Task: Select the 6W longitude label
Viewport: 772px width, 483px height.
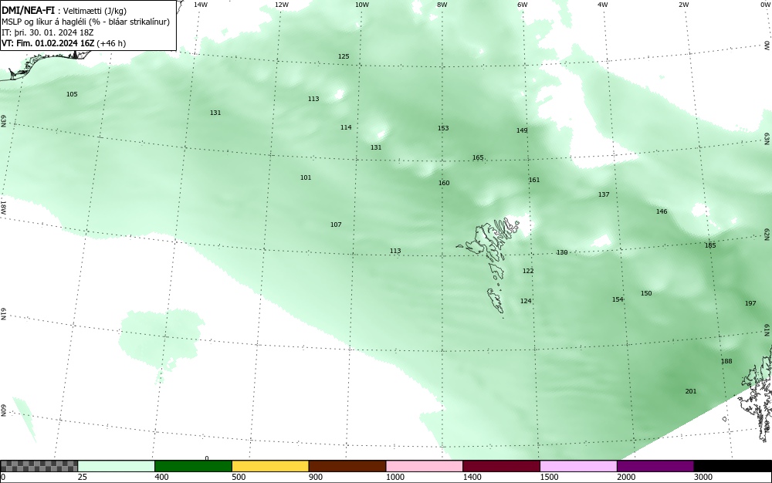Action: tap(523, 5)
